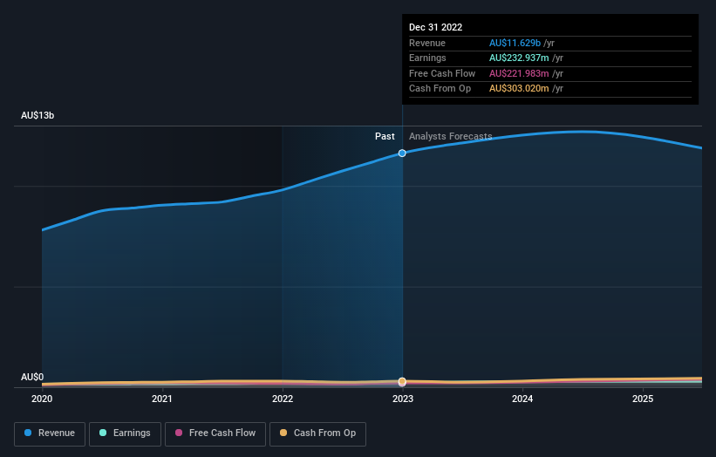Click the AU$232.937m earnings value

pos(519,58)
